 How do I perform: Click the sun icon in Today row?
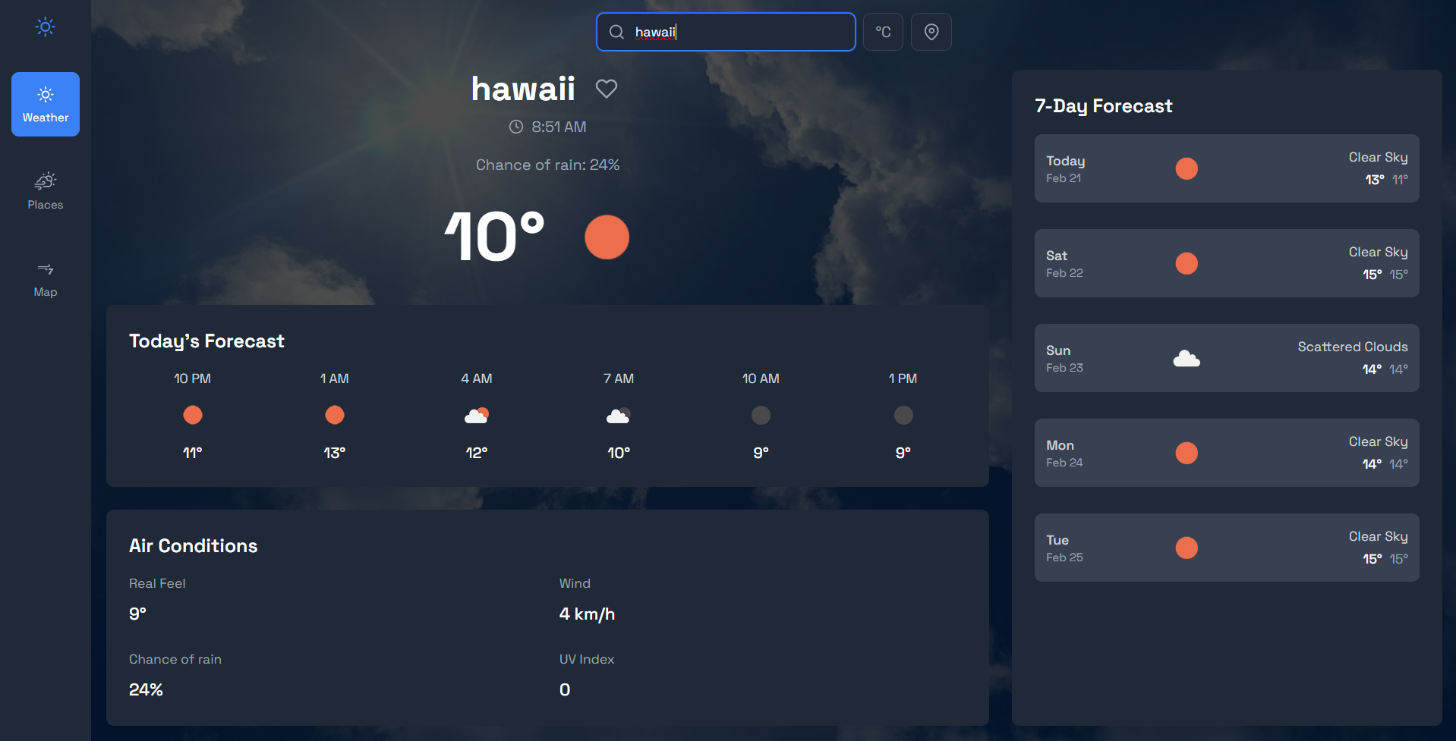[x=1187, y=168]
